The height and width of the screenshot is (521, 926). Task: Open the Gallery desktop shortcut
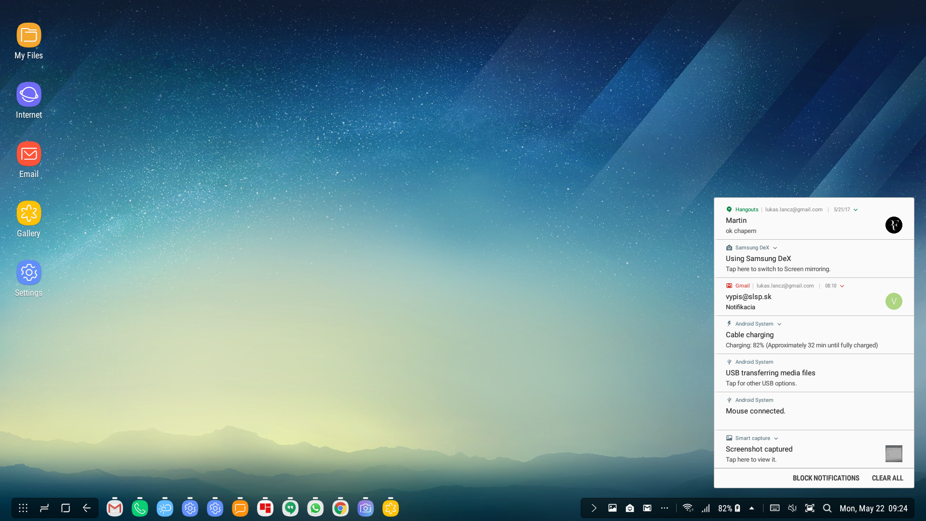pyautogui.click(x=29, y=219)
